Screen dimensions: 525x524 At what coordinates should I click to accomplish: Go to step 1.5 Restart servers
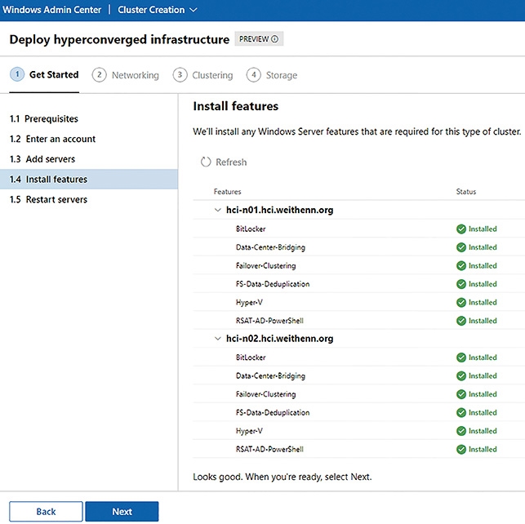(x=89, y=199)
